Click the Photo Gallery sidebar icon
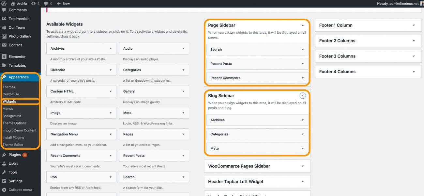The image size is (424, 196). click(x=5, y=36)
